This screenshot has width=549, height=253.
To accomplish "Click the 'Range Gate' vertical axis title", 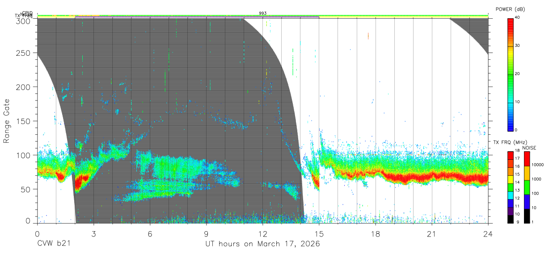I will tap(7, 121).
